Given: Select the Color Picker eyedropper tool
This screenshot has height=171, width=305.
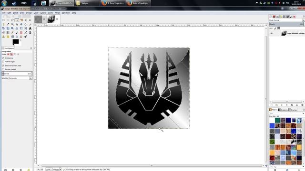Looking at the screenshot, I should (x=8, y=24).
